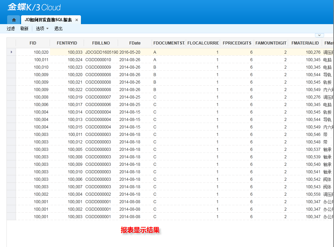Switch to JD如何开发直接SQL报表 tab

48,20
